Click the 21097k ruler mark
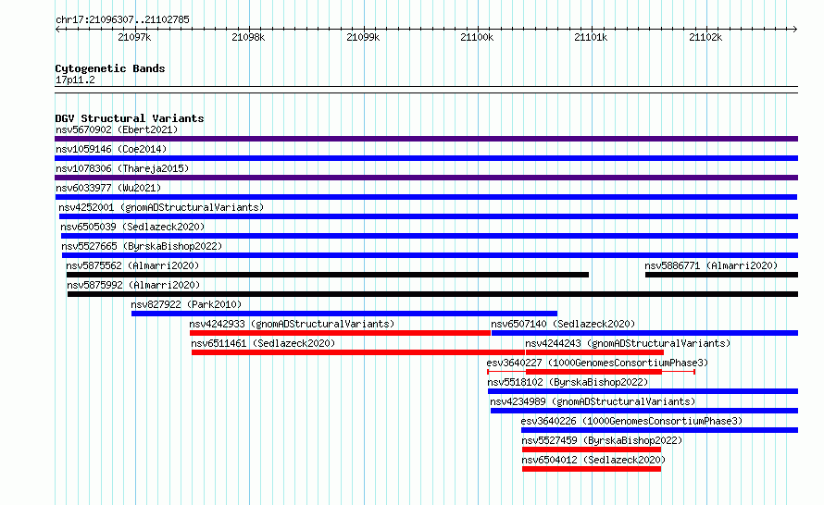The image size is (824, 505). click(134, 37)
